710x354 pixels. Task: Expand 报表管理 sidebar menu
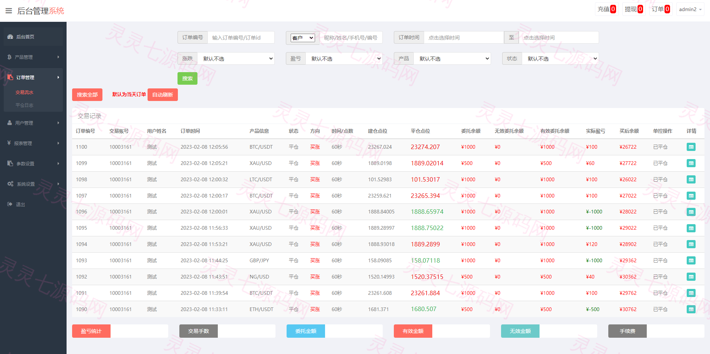(33, 143)
